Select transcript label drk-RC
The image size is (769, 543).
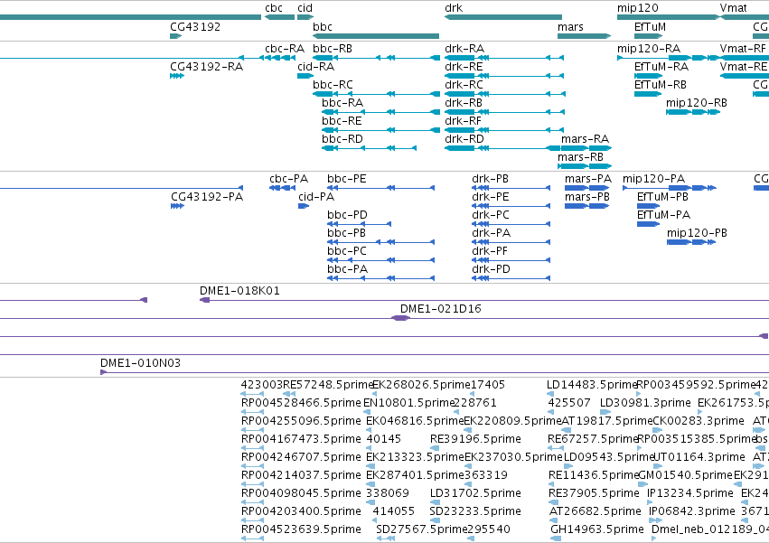(464, 85)
